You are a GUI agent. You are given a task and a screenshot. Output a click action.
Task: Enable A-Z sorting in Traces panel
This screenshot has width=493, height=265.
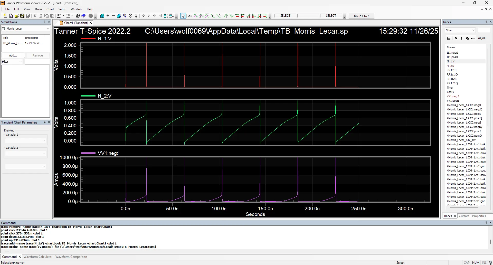pyautogui.click(x=473, y=38)
